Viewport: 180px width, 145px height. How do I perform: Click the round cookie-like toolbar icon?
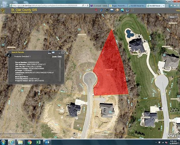(117, 10)
